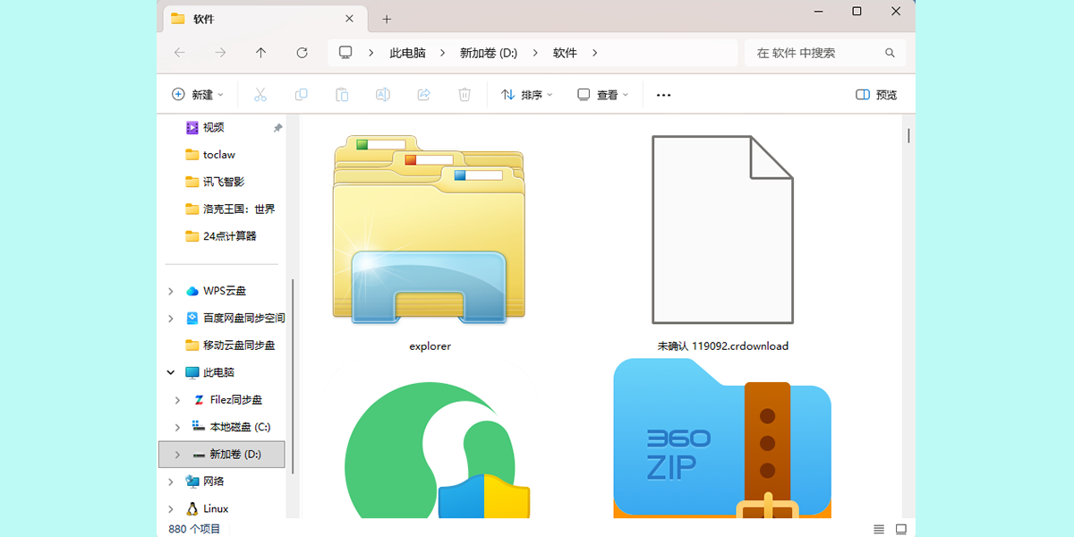Refresh the current folder view
This screenshot has width=1074, height=537.
[302, 53]
